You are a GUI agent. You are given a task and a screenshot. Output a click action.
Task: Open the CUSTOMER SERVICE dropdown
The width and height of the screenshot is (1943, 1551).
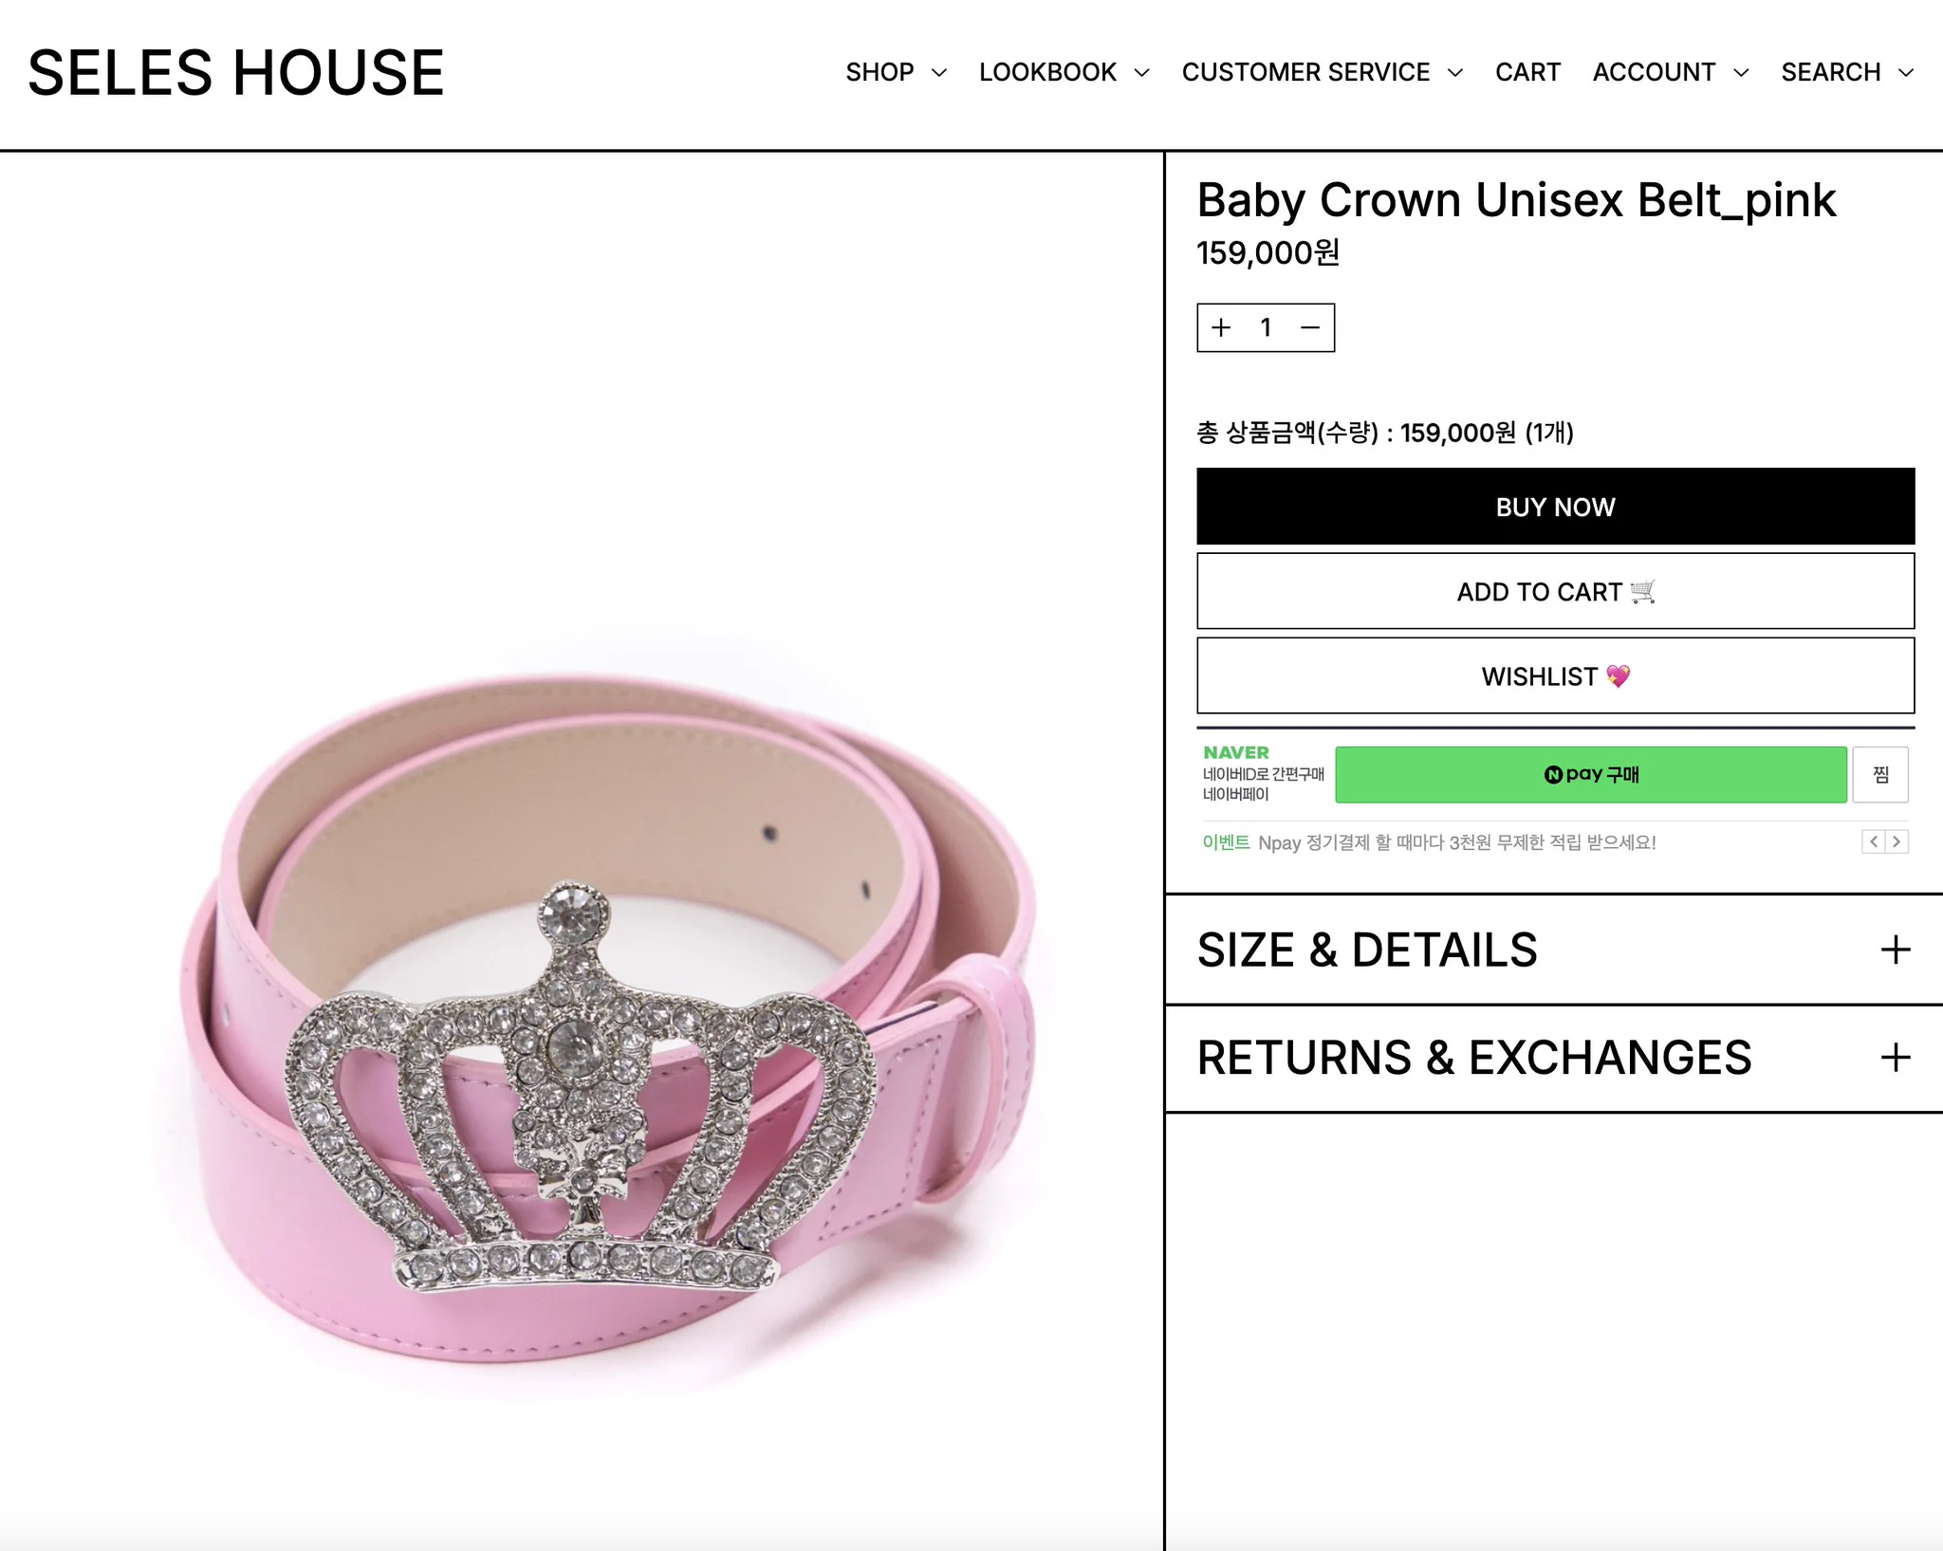pos(1323,72)
